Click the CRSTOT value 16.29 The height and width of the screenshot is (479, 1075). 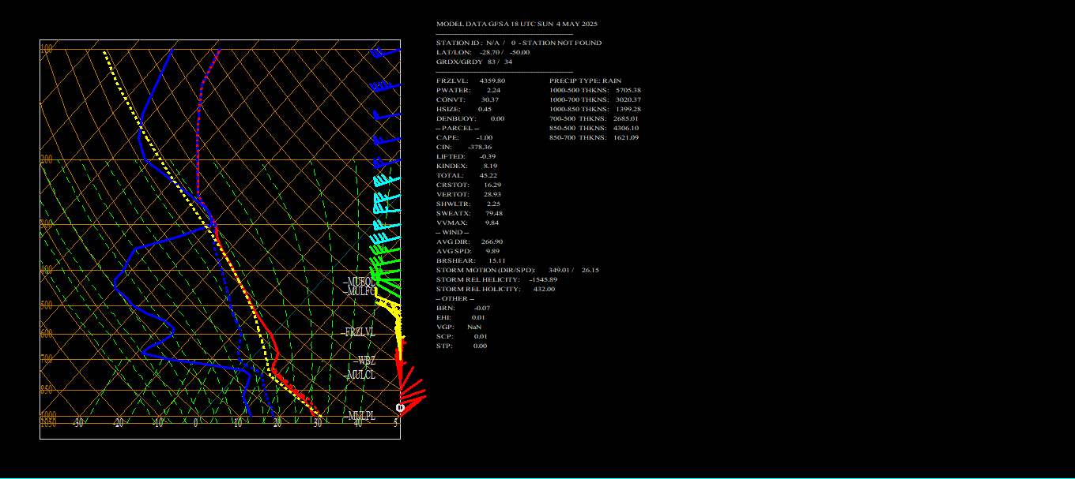point(492,185)
